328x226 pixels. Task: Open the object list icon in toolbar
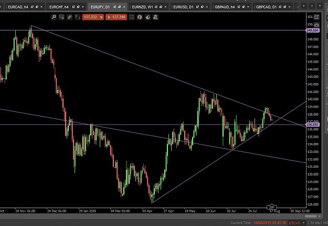(x=132, y=17)
